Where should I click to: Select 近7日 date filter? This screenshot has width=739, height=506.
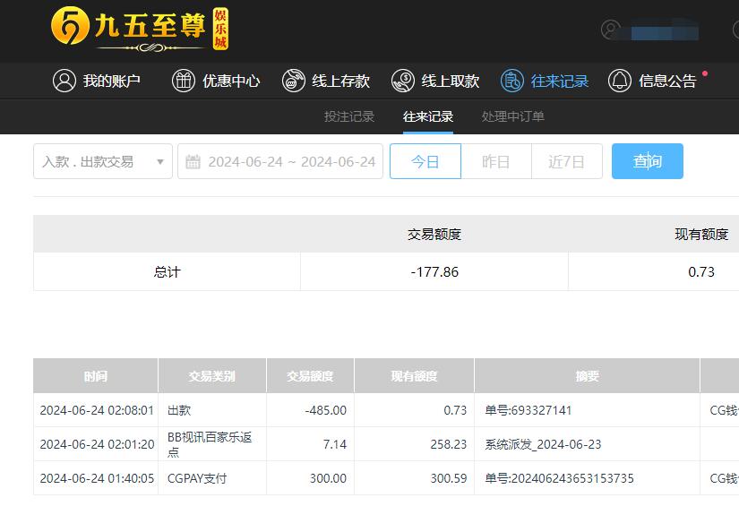click(x=566, y=161)
